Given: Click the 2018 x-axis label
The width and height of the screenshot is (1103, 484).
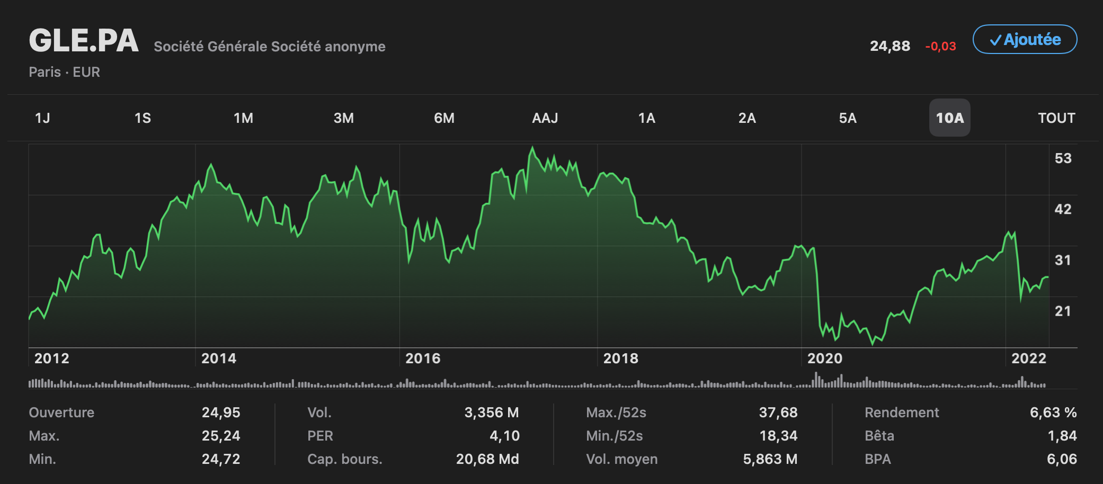Looking at the screenshot, I should click(621, 358).
